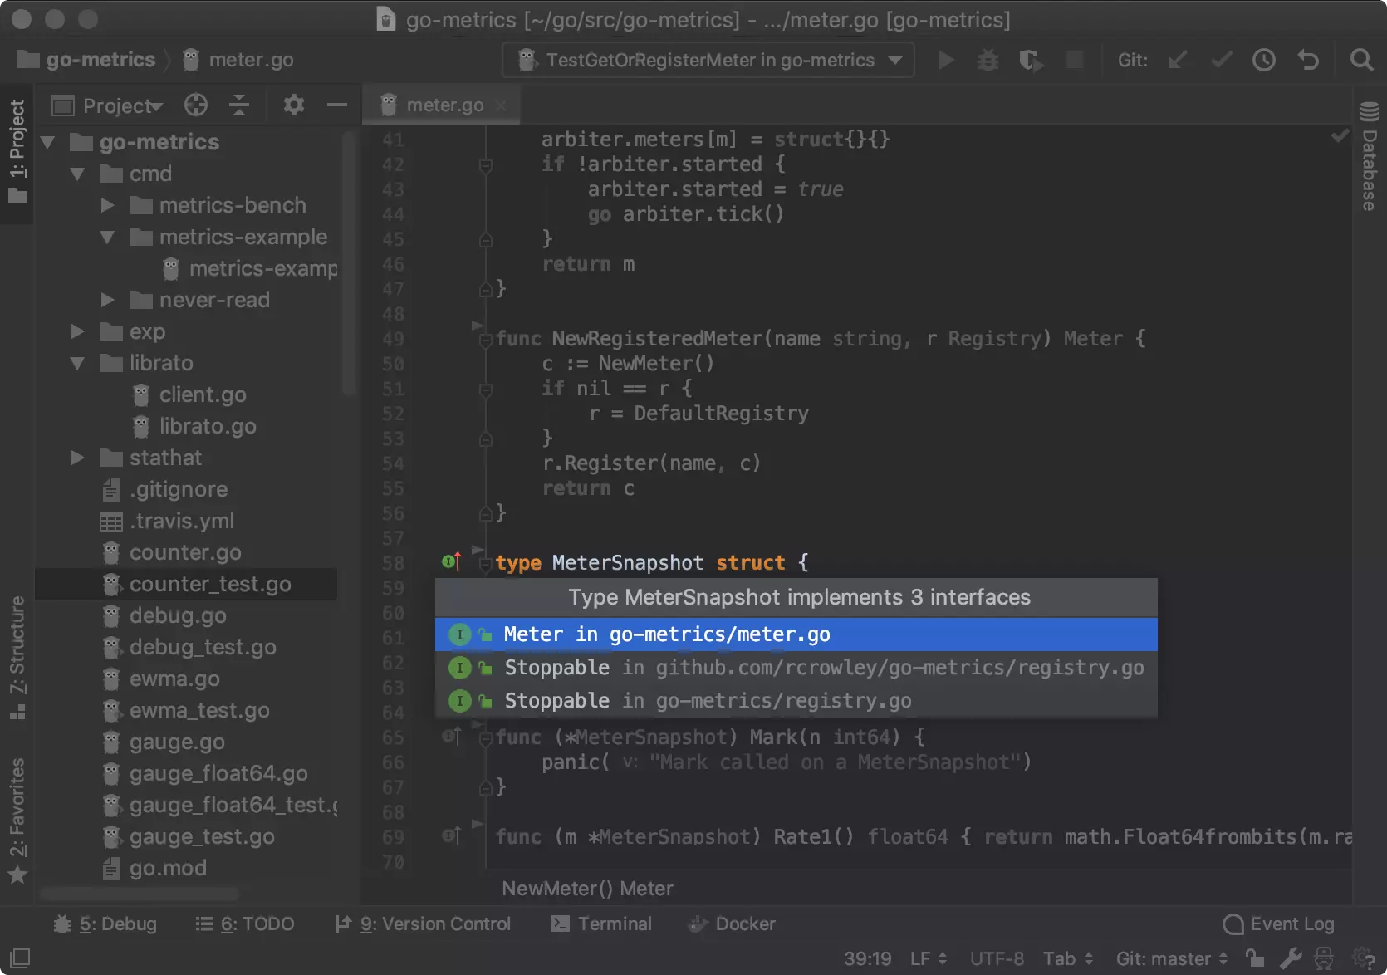Switch to the Terminal tool window
Screen dimensions: 1387x975
click(x=601, y=924)
